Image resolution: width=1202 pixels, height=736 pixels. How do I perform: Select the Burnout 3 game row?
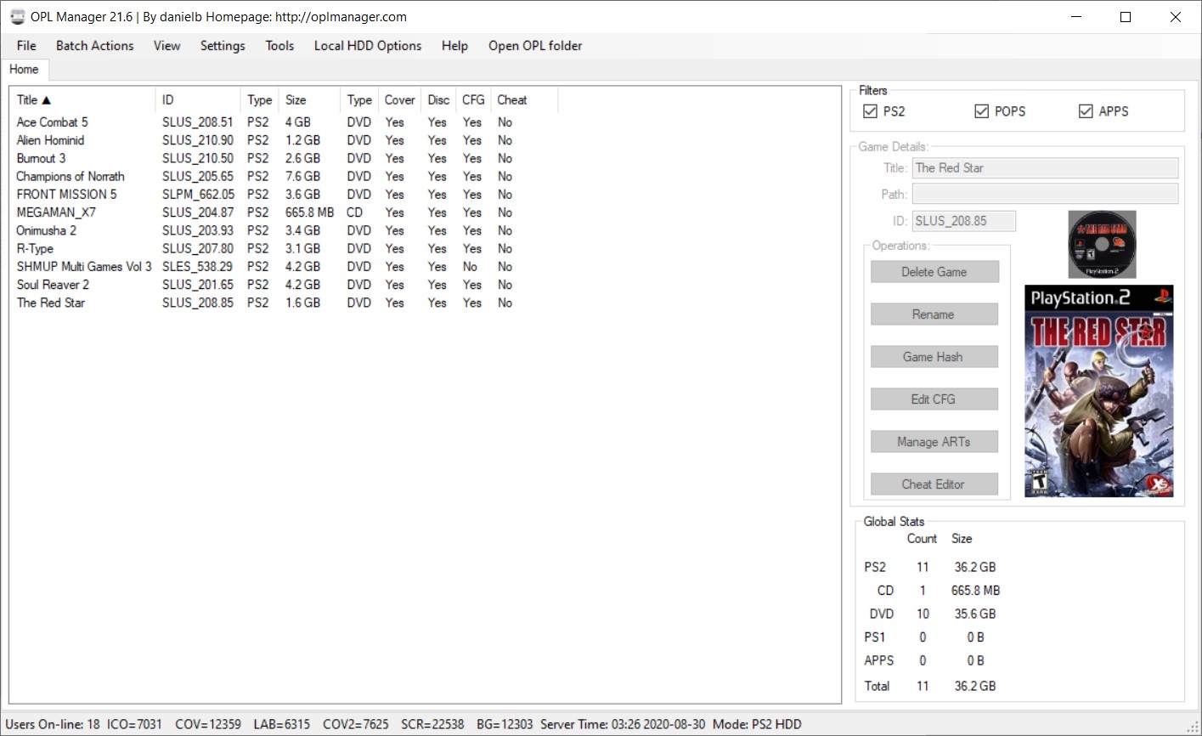(284, 158)
